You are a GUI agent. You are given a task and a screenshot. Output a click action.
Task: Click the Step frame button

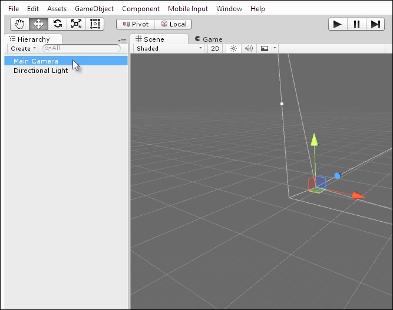[x=375, y=24]
